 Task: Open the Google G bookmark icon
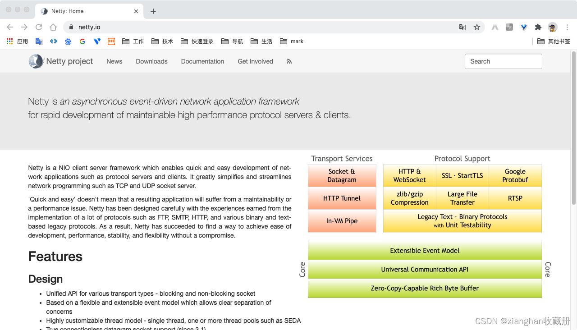click(x=82, y=41)
